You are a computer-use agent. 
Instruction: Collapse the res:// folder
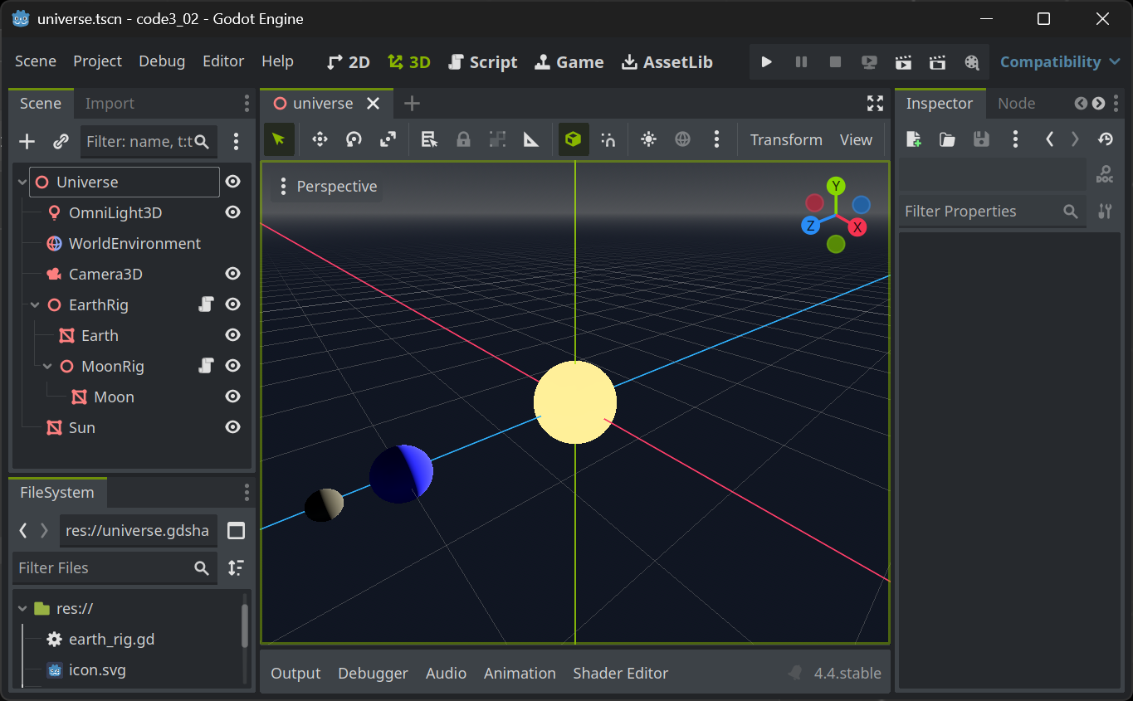(22, 609)
